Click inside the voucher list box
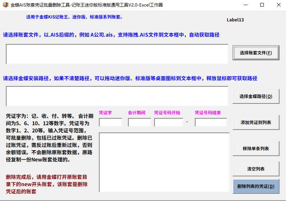286x201 pixels. coord(164,163)
